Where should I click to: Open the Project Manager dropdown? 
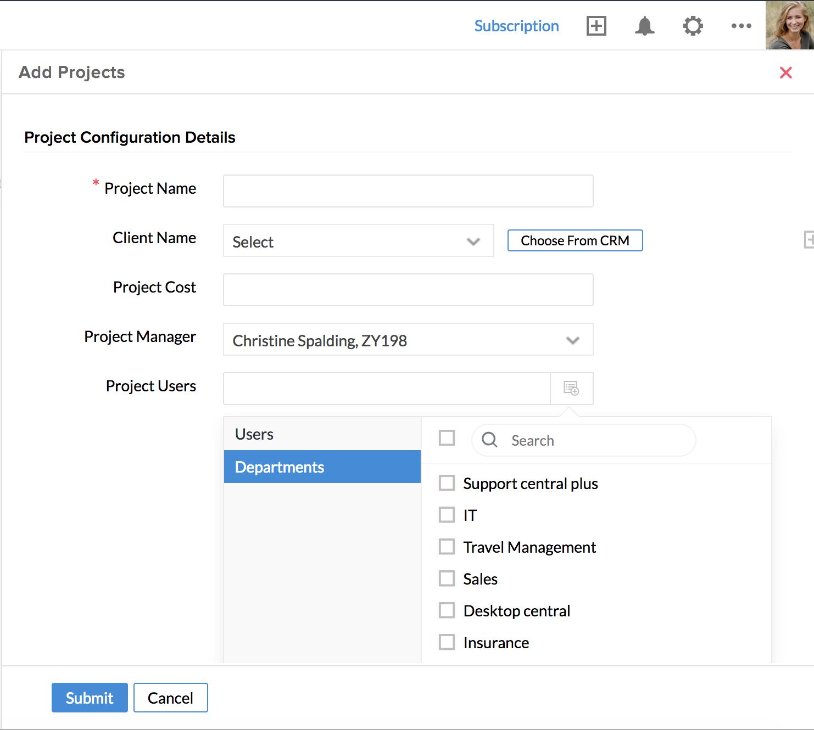pos(408,340)
